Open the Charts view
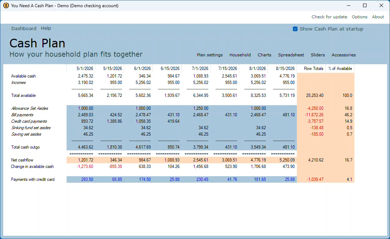This screenshot has height=239, width=390. click(264, 55)
